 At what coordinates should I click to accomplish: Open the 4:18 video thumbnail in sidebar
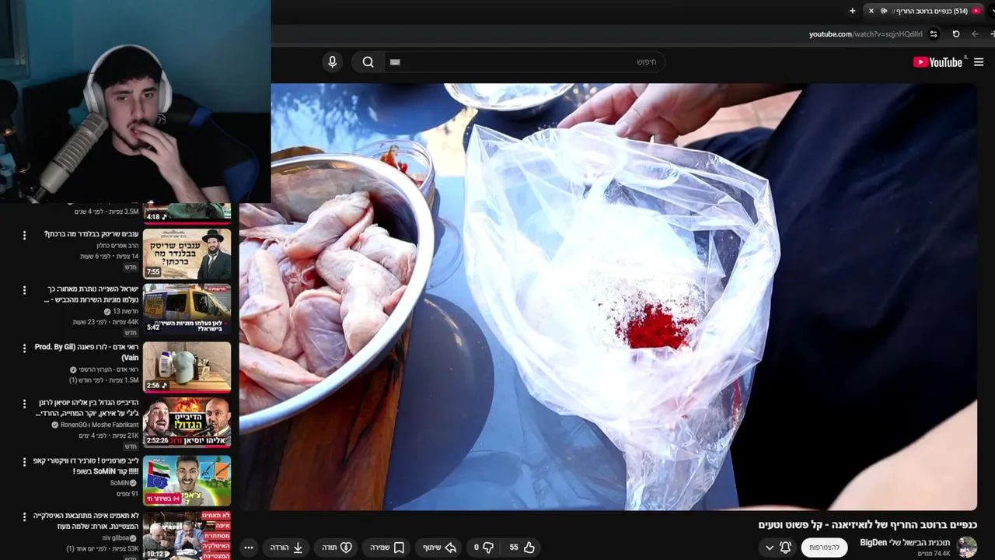(187, 212)
